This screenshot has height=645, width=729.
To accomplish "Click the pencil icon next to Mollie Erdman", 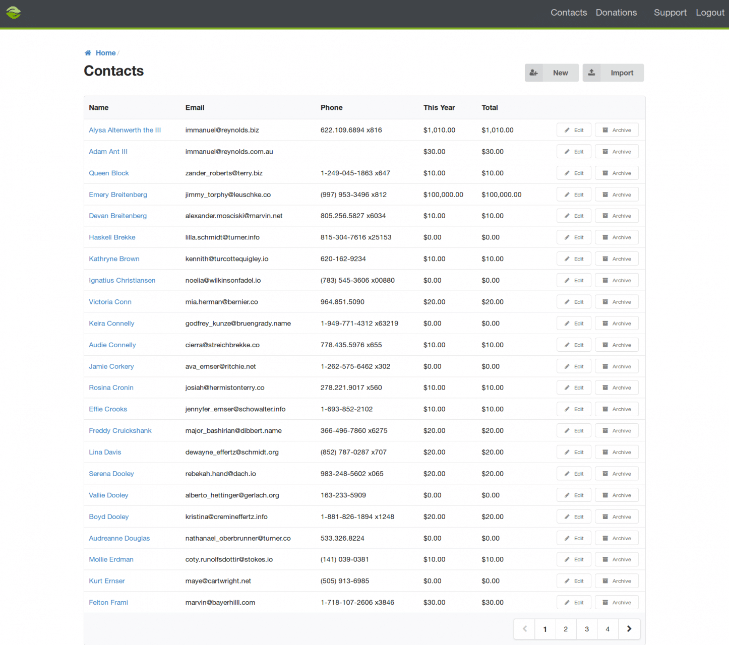I will 566,559.
